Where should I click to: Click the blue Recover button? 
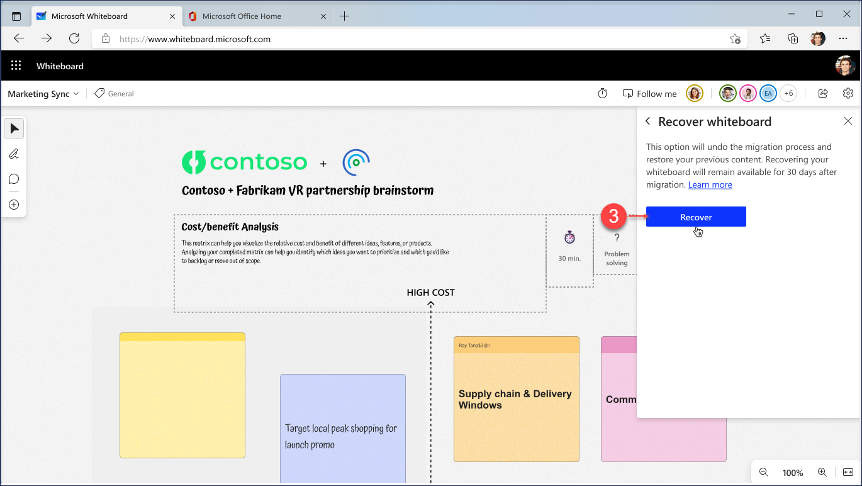[x=696, y=217]
